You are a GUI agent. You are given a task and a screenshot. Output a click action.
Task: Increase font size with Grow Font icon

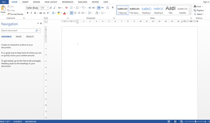pos(51,8)
